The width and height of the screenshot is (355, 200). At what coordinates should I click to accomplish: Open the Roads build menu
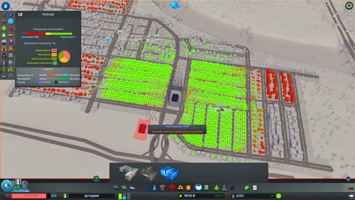pos(116,188)
